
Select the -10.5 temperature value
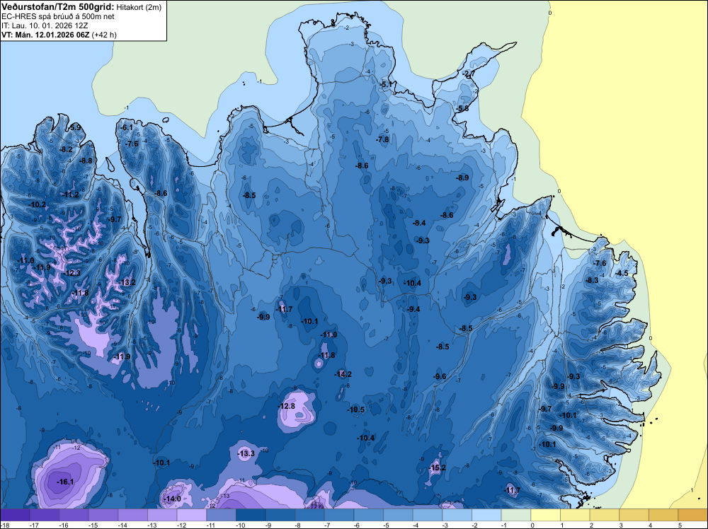[355, 409]
